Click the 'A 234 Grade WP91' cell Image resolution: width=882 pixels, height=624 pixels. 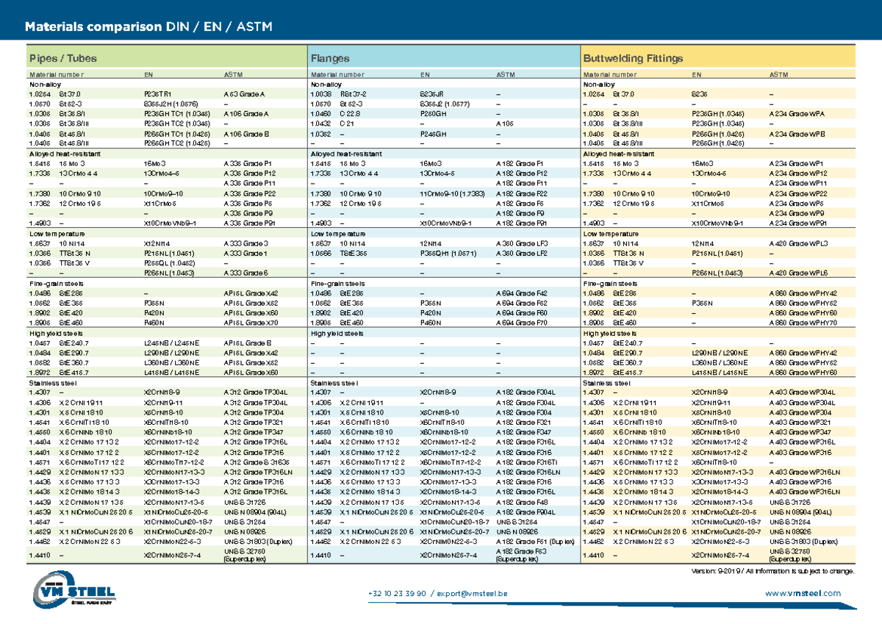[x=799, y=222]
